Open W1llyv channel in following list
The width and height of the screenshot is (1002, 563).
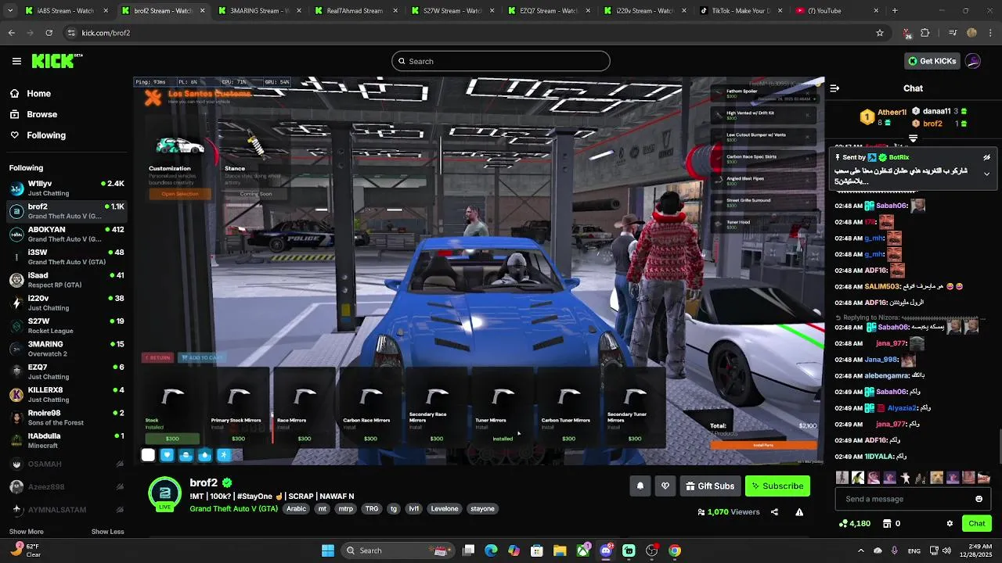pyautogui.click(x=67, y=188)
